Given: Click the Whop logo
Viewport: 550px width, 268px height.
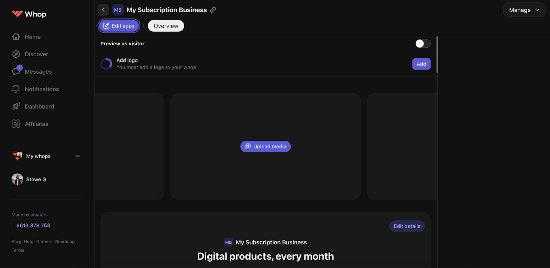Looking at the screenshot, I should tap(29, 14).
